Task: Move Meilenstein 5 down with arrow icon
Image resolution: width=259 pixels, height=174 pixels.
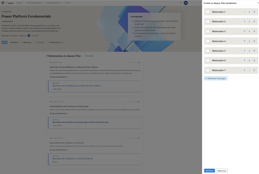Action: coord(249,51)
